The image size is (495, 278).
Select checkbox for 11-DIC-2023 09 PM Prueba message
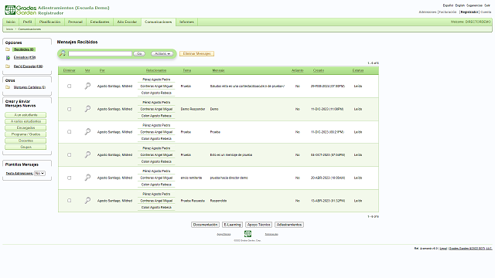[69, 132]
